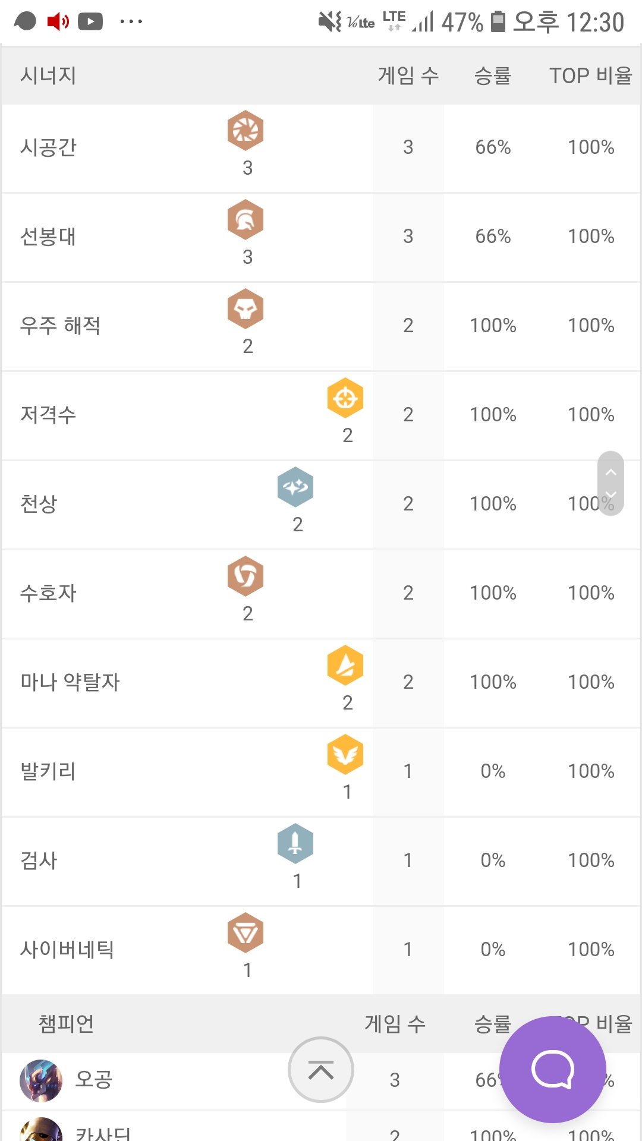Tap the 마나 약탈자 gold icon
The width and height of the screenshot is (642, 1141).
pyautogui.click(x=345, y=665)
